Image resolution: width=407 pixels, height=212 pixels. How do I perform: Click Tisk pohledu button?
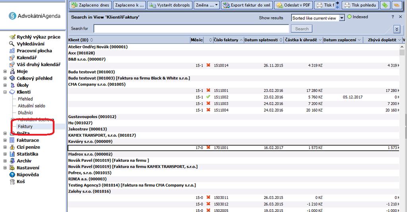[x=360, y=5]
